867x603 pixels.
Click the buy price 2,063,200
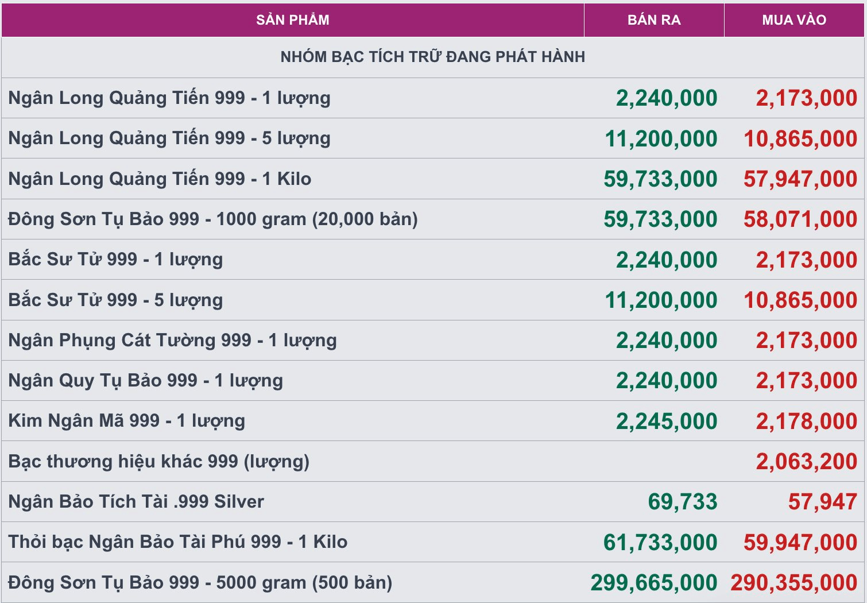coord(807,462)
